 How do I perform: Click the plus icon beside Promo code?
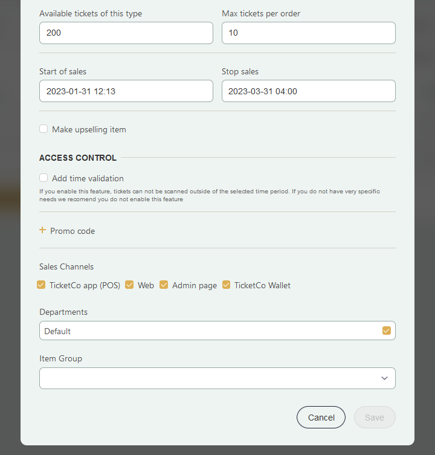click(42, 230)
